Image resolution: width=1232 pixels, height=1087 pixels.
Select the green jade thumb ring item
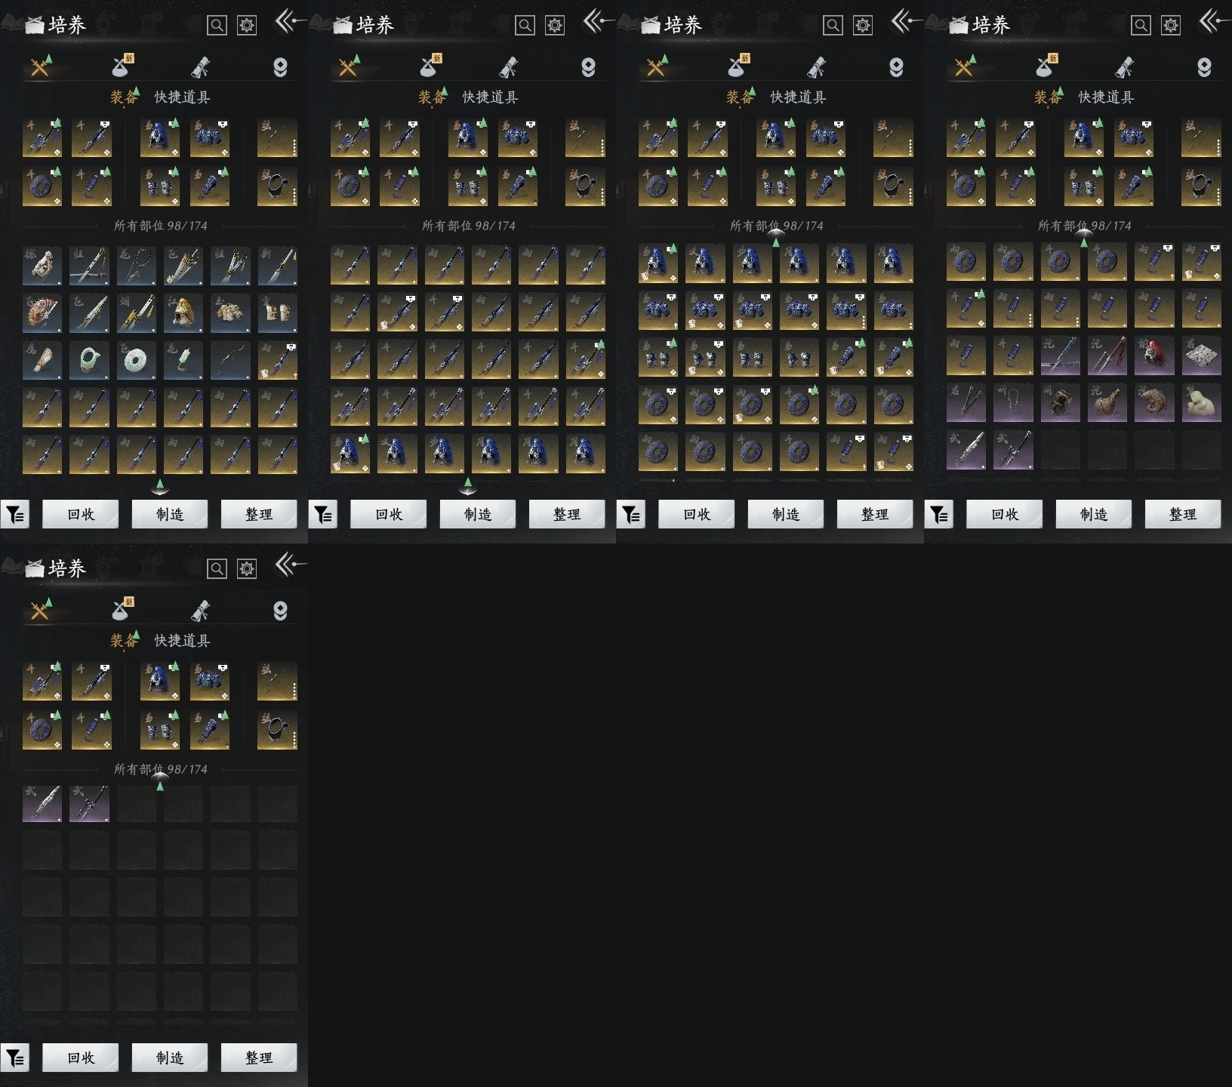[89, 359]
